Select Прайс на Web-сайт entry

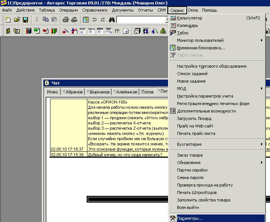(x=217, y=126)
